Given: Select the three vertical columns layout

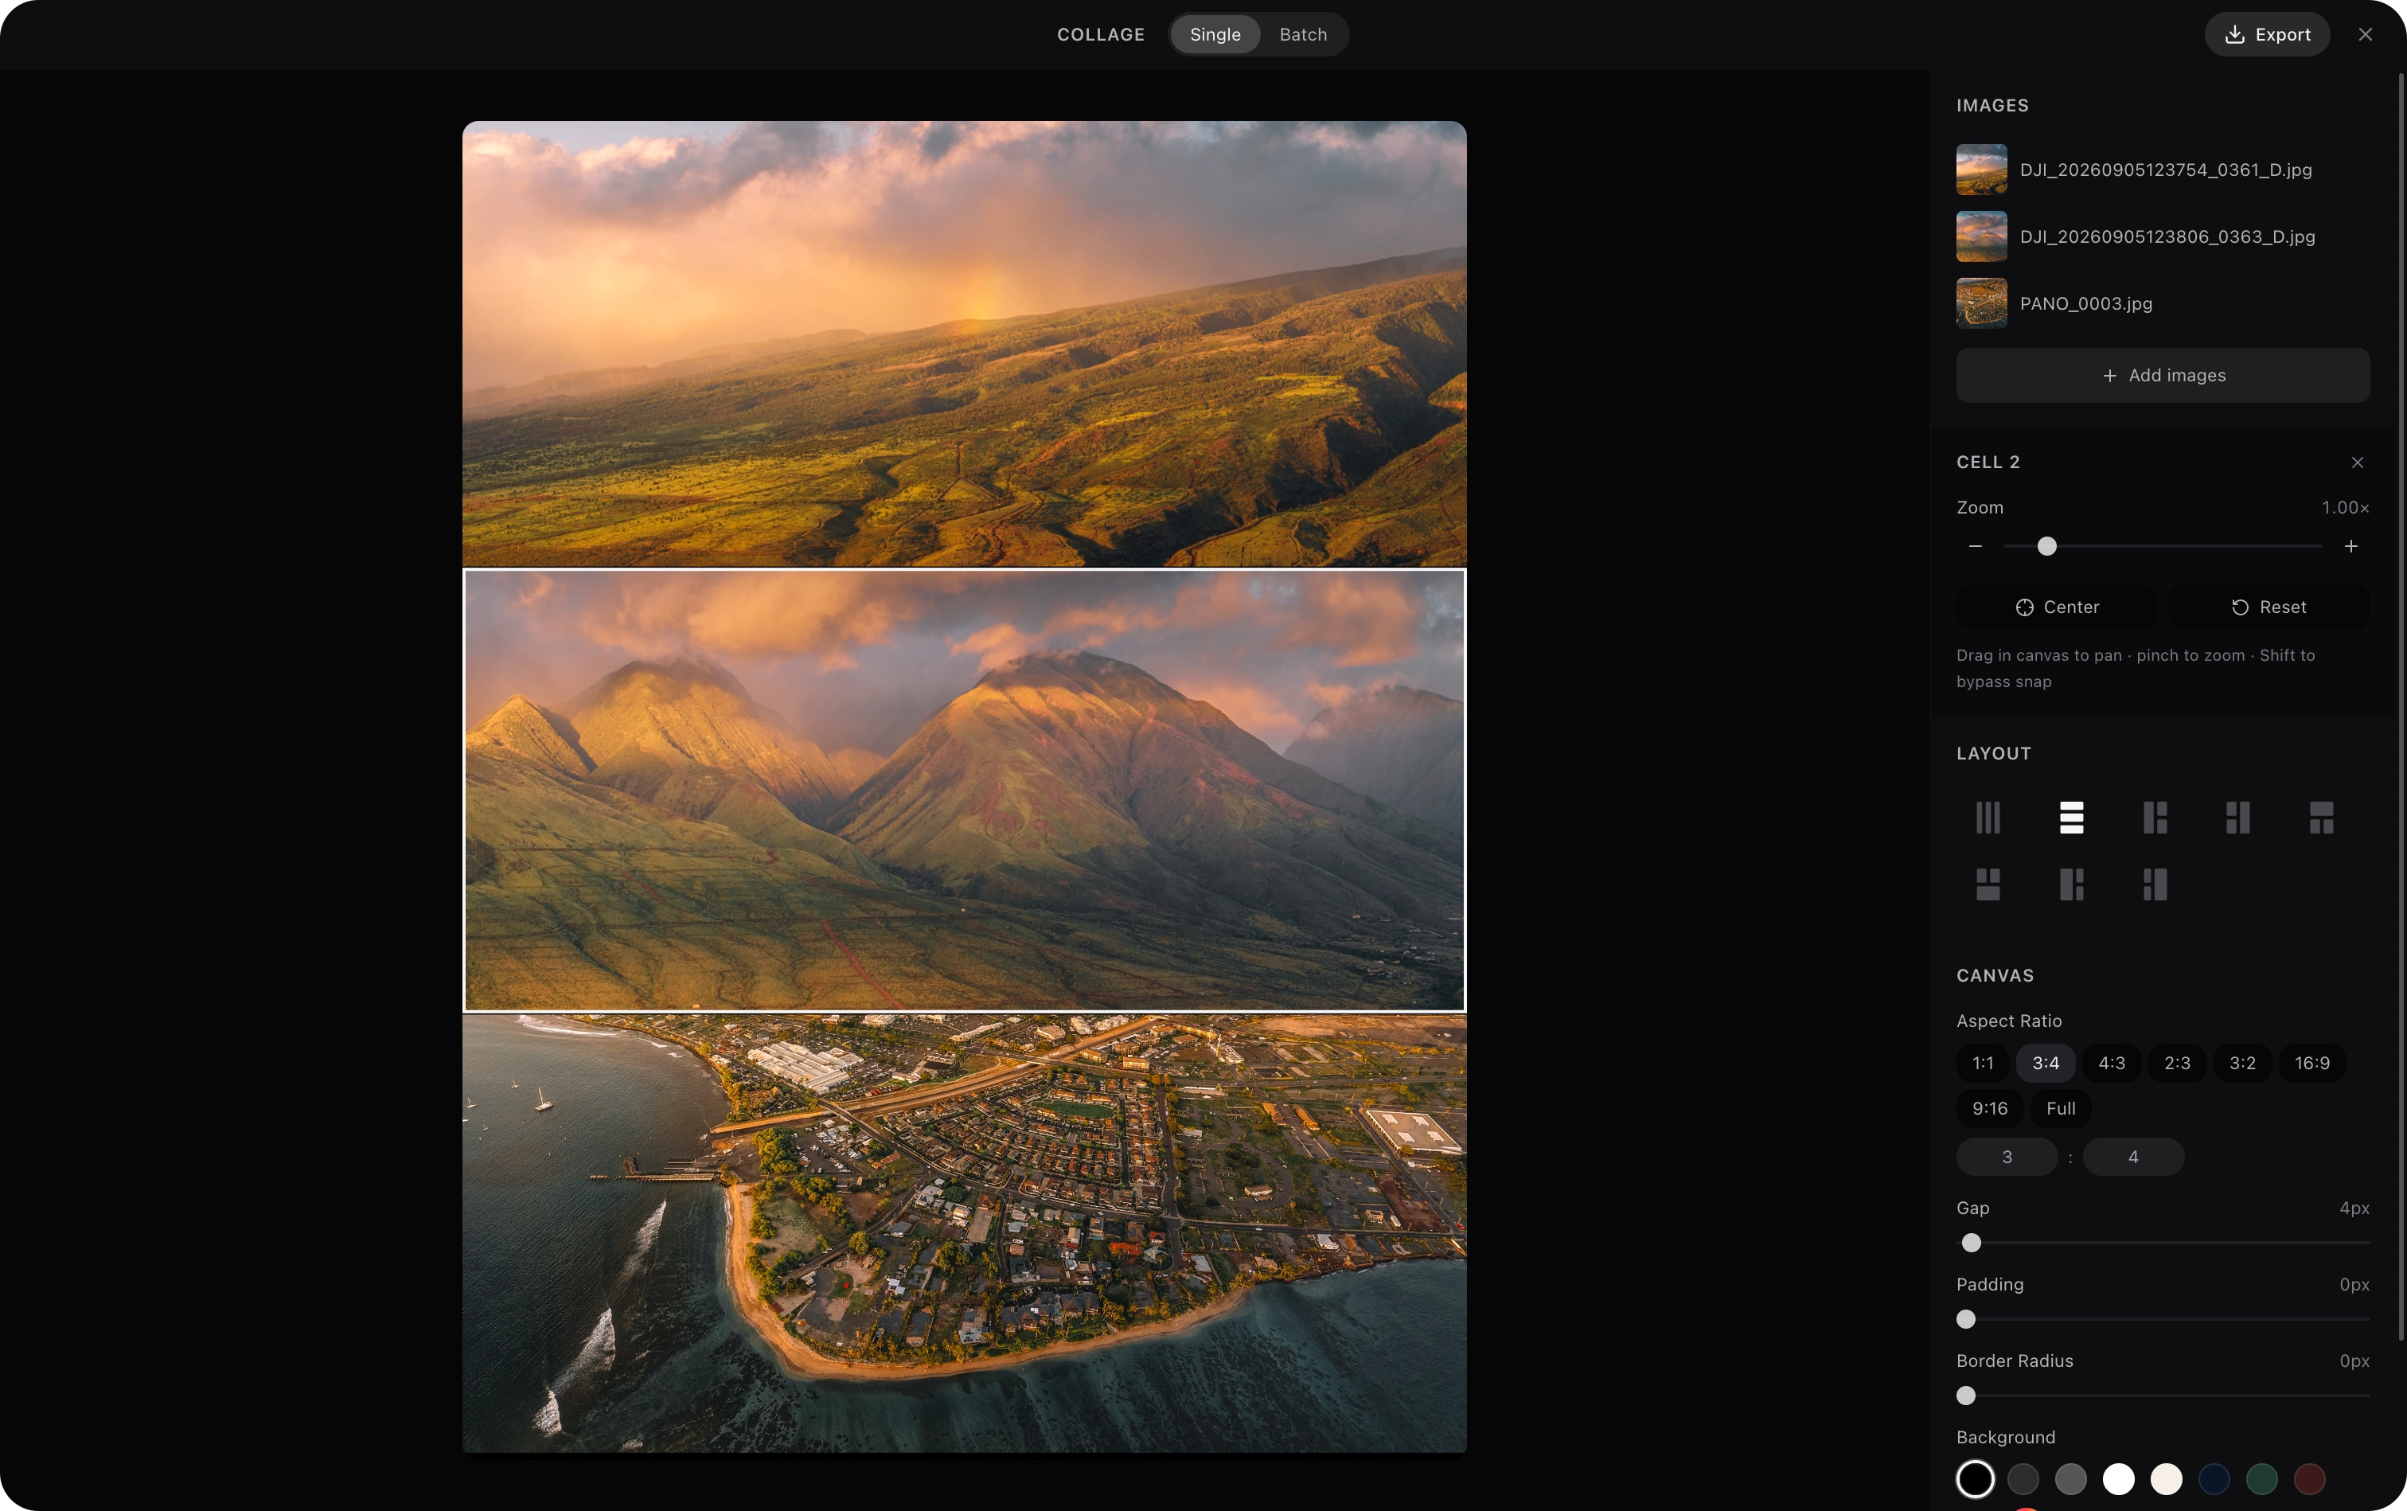Looking at the screenshot, I should pos(1988,818).
